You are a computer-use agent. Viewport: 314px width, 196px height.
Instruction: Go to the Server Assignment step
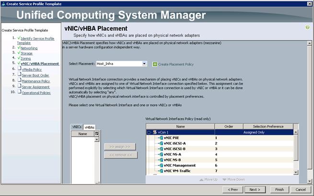[x=35, y=87]
